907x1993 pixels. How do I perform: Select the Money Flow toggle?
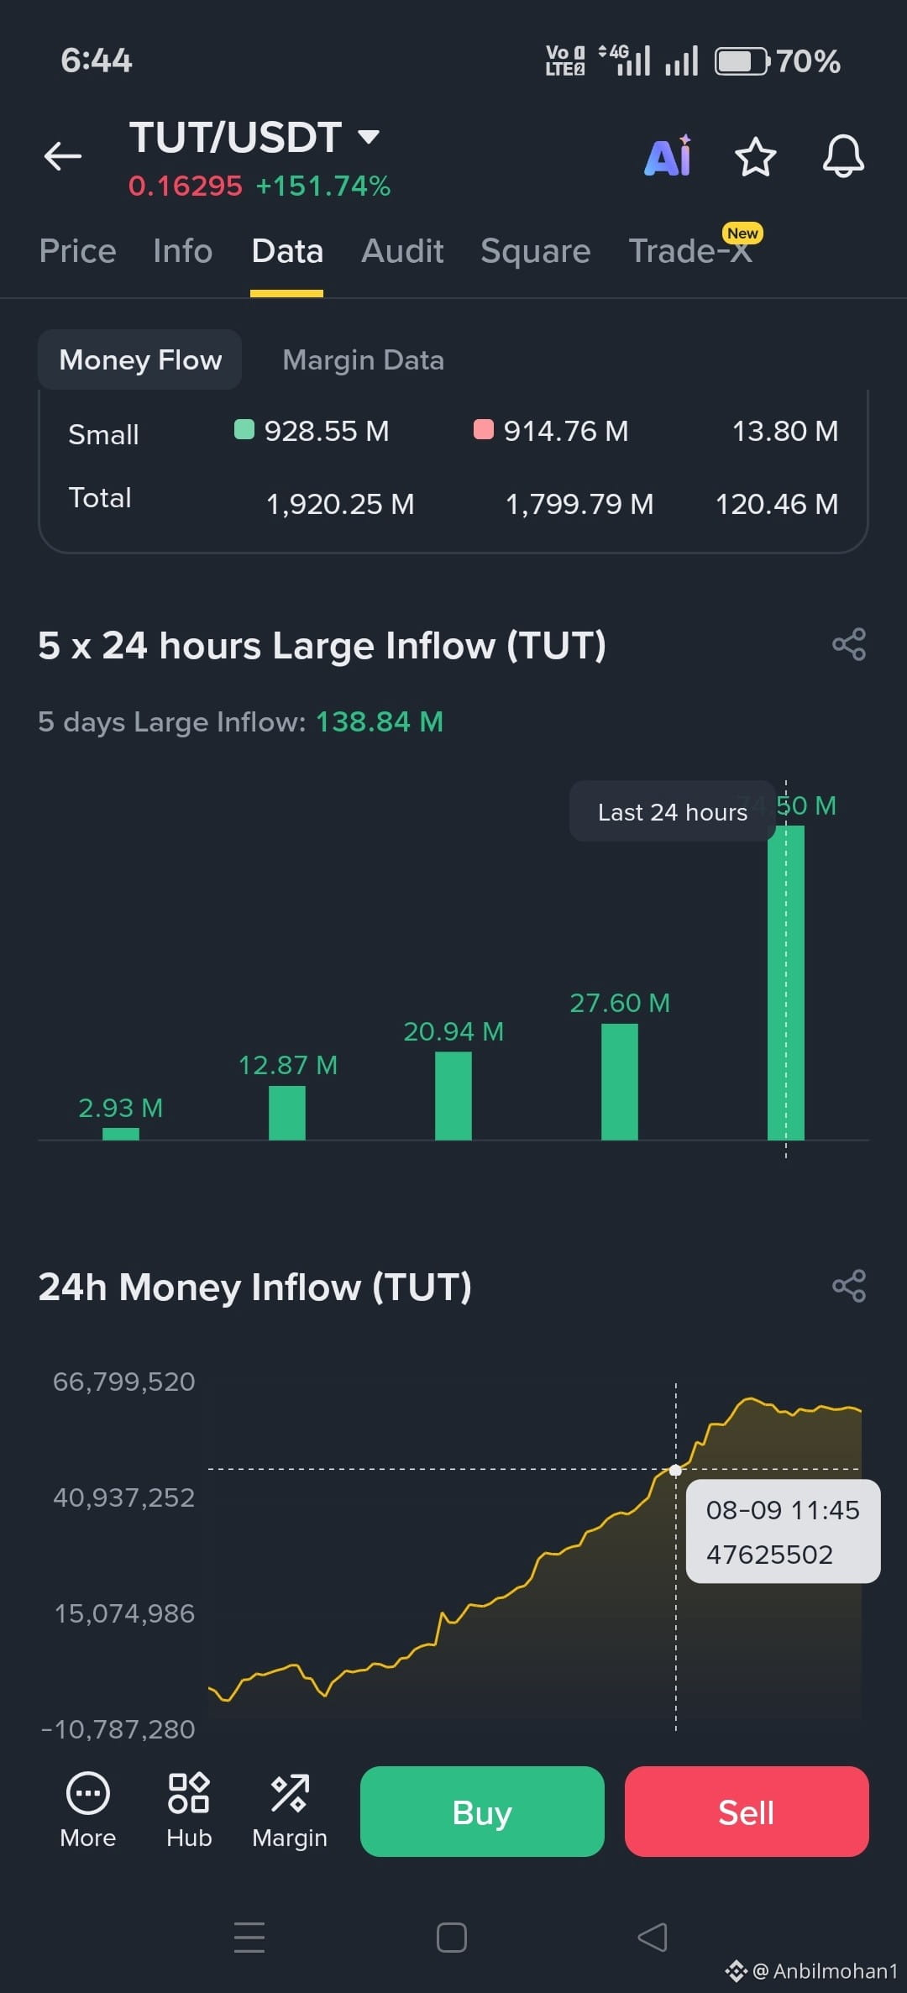[x=140, y=359]
